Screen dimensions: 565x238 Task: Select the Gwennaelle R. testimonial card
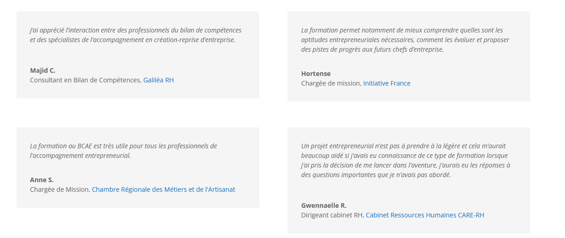409,180
